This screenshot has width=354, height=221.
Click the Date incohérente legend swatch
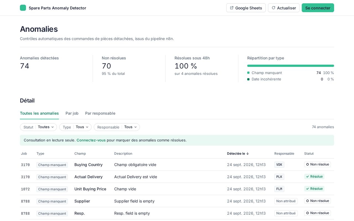248,79
